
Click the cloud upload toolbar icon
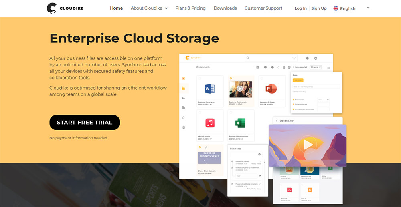point(265,67)
